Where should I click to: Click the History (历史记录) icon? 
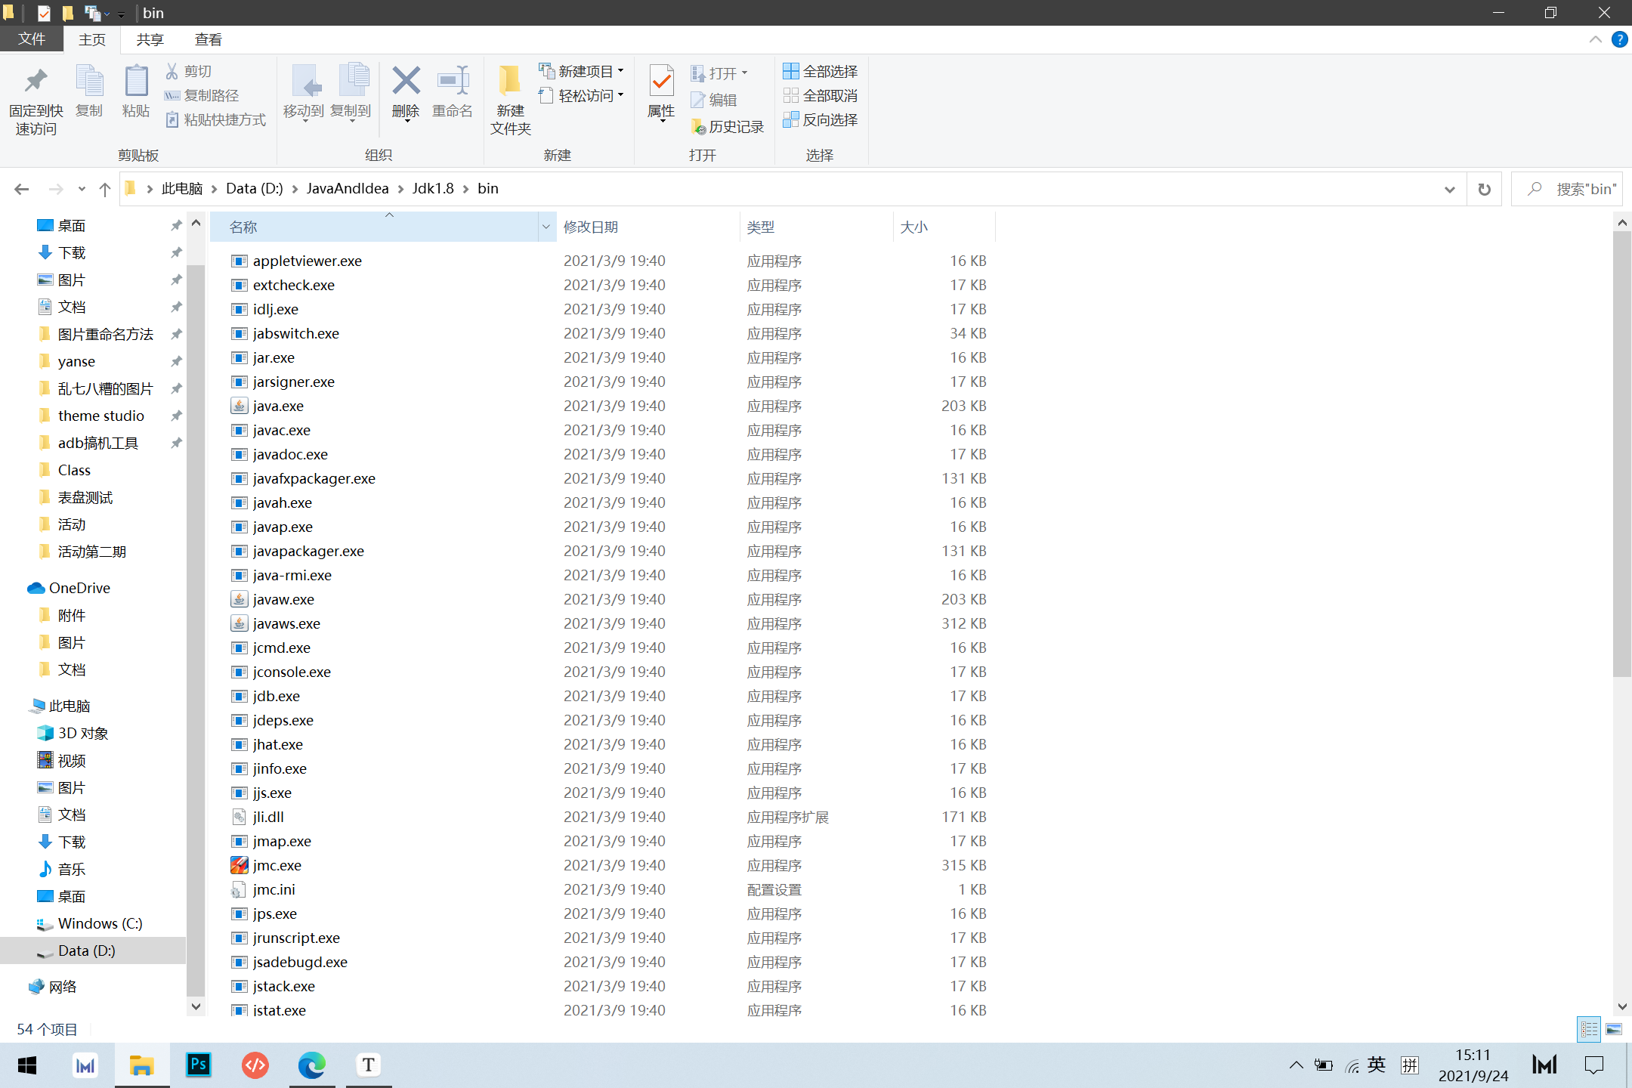coord(698,127)
